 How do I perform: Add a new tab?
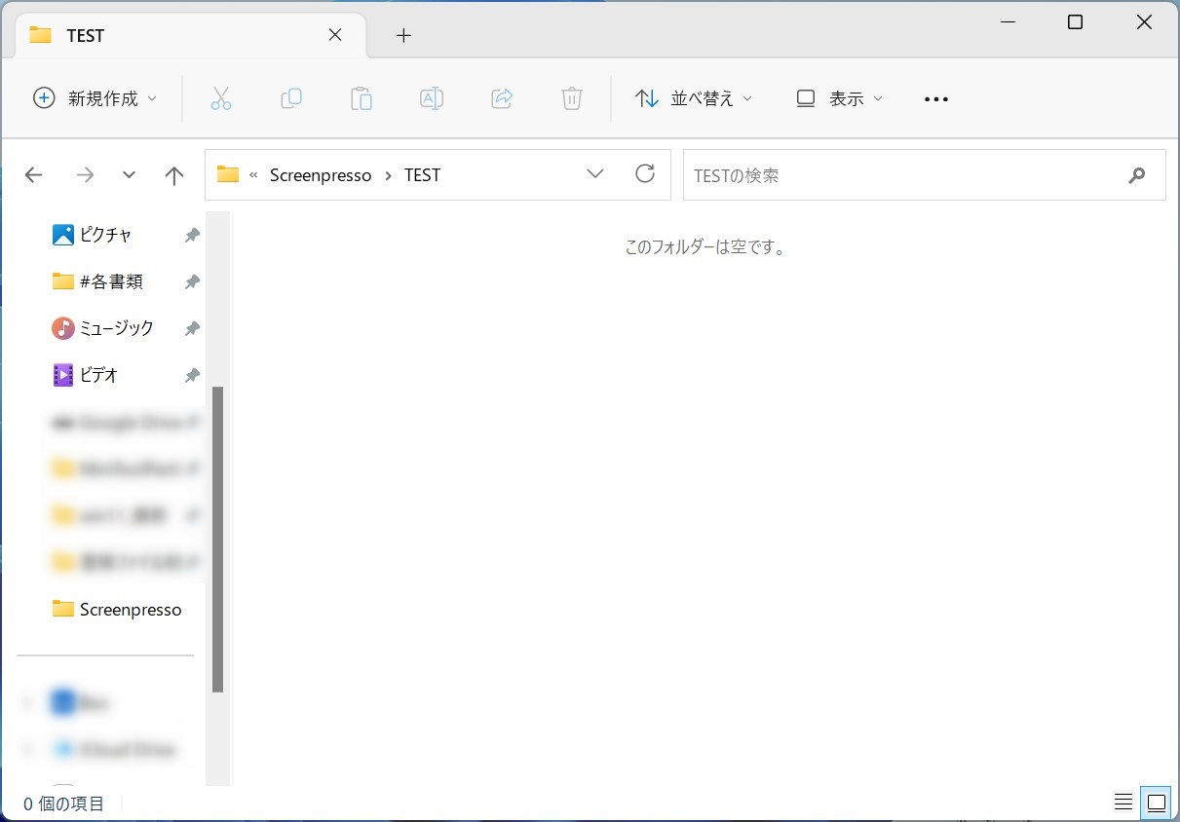point(403,35)
